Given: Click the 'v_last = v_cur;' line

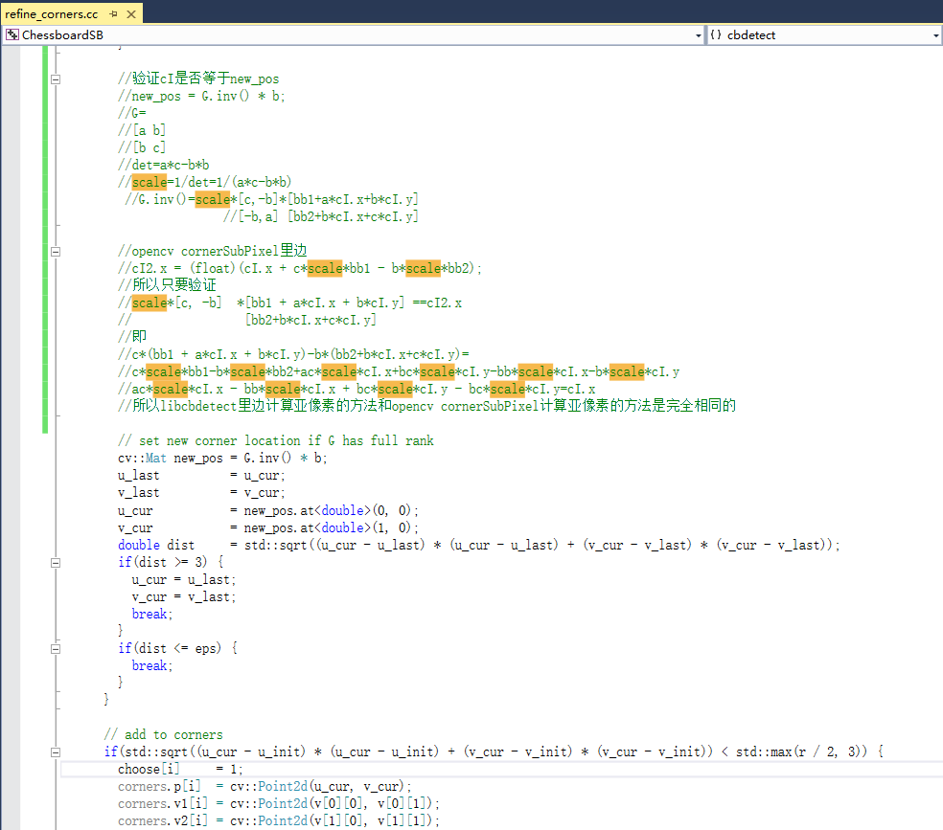Looking at the screenshot, I should (201, 493).
